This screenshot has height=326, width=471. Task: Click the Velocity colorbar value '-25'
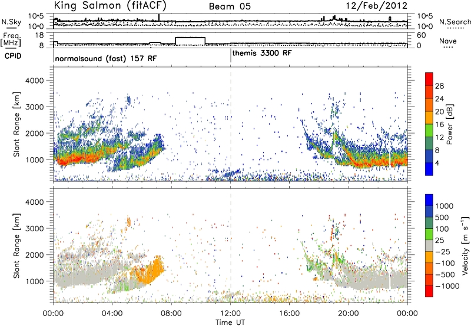[443, 252]
